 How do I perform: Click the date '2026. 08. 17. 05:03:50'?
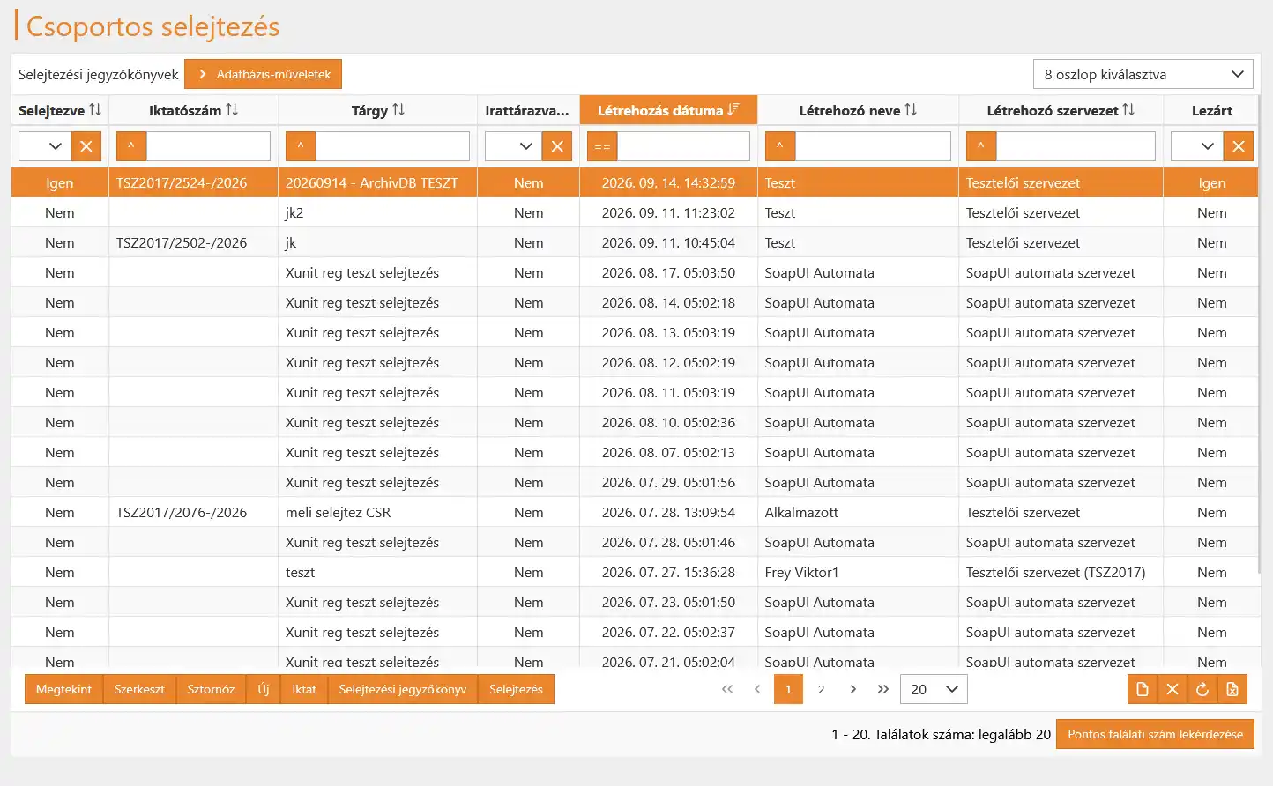pyautogui.click(x=668, y=272)
